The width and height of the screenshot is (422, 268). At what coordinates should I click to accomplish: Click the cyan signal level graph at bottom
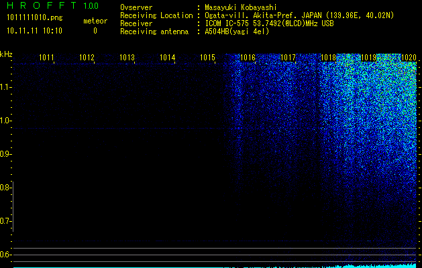[x=215, y=266]
